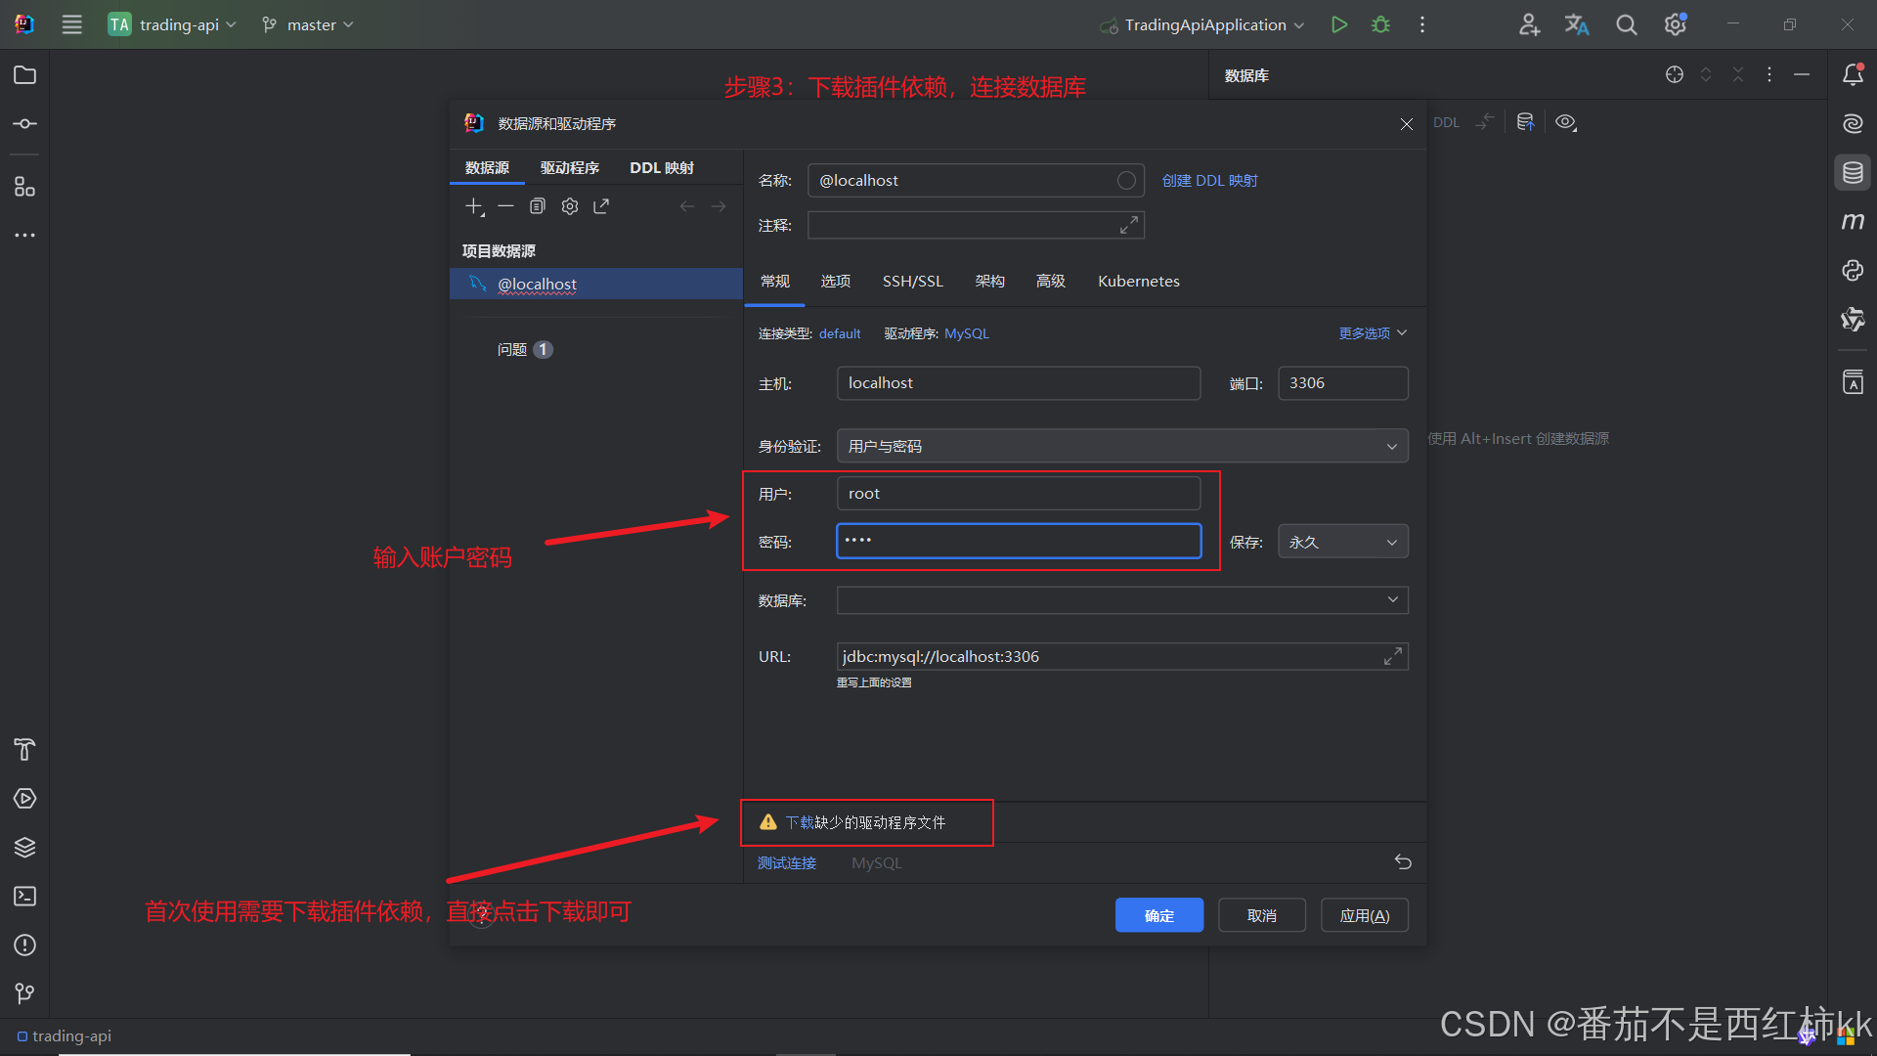This screenshot has width=1877, height=1056.
Task: Click the duplicate data source icon
Action: pyautogui.click(x=537, y=206)
